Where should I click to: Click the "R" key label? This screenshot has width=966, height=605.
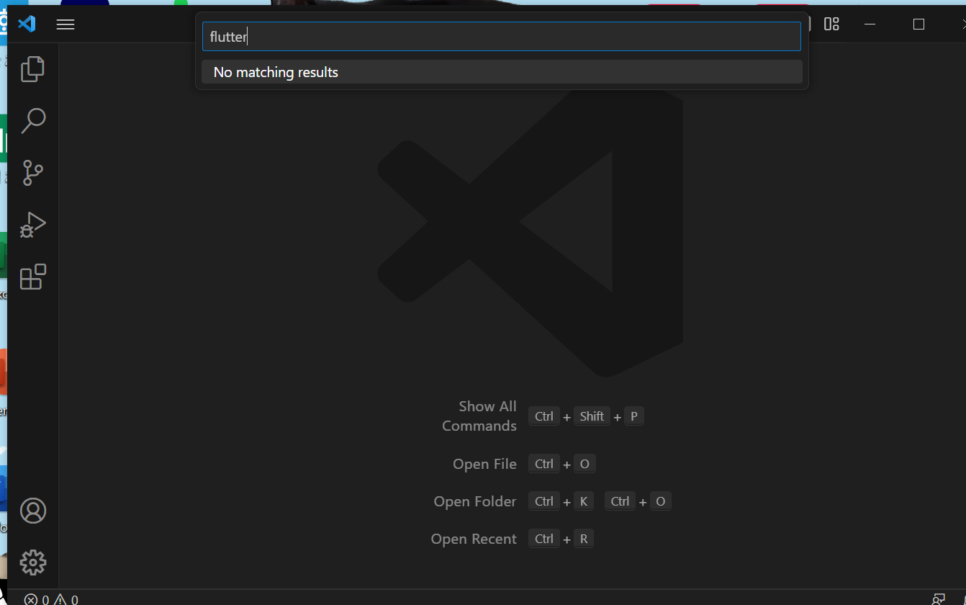pyautogui.click(x=584, y=539)
